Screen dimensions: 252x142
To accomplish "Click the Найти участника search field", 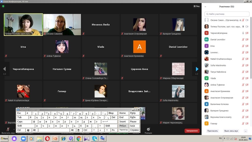I will (x=227, y=14).
